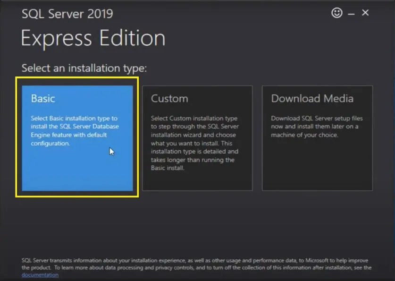Screen dimensions: 395x281
Task: Click the Download Media heading text
Action: click(312, 99)
